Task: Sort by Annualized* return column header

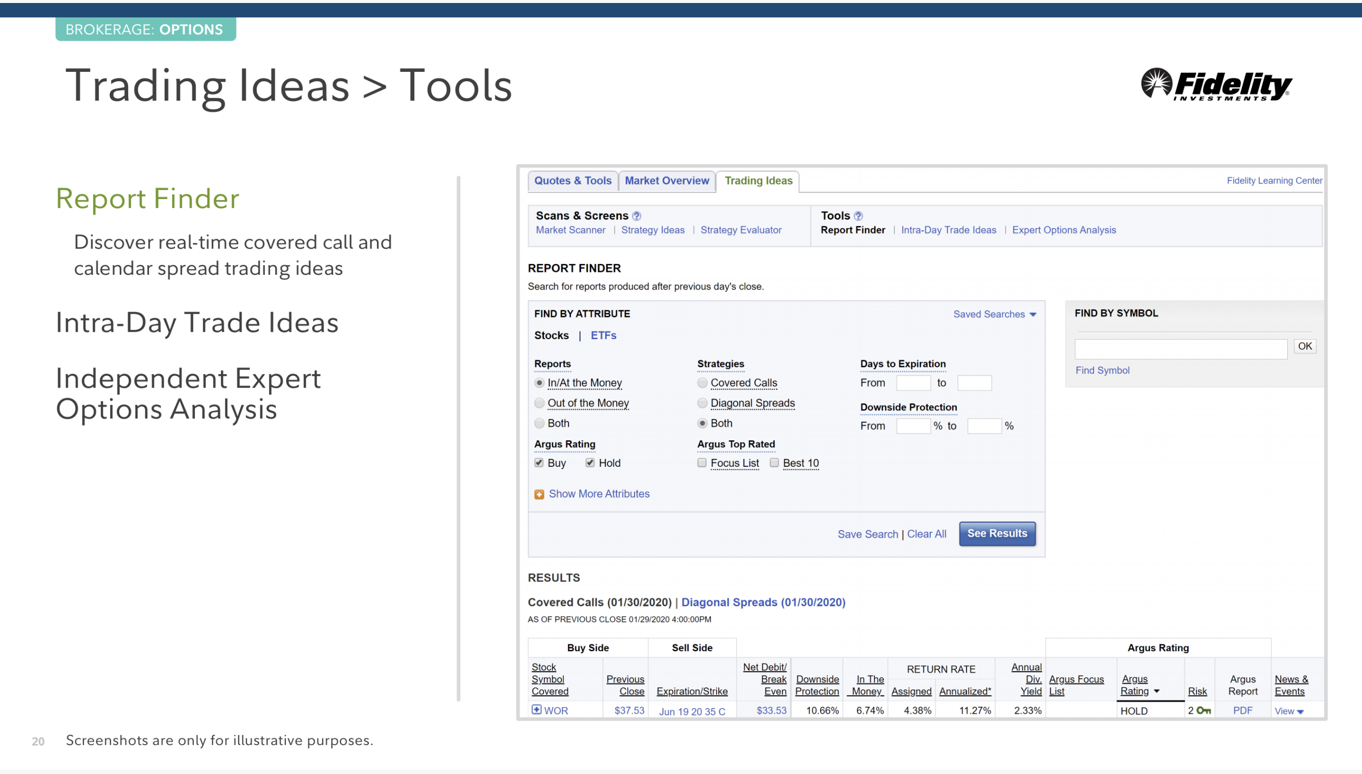Action: pyautogui.click(x=965, y=692)
